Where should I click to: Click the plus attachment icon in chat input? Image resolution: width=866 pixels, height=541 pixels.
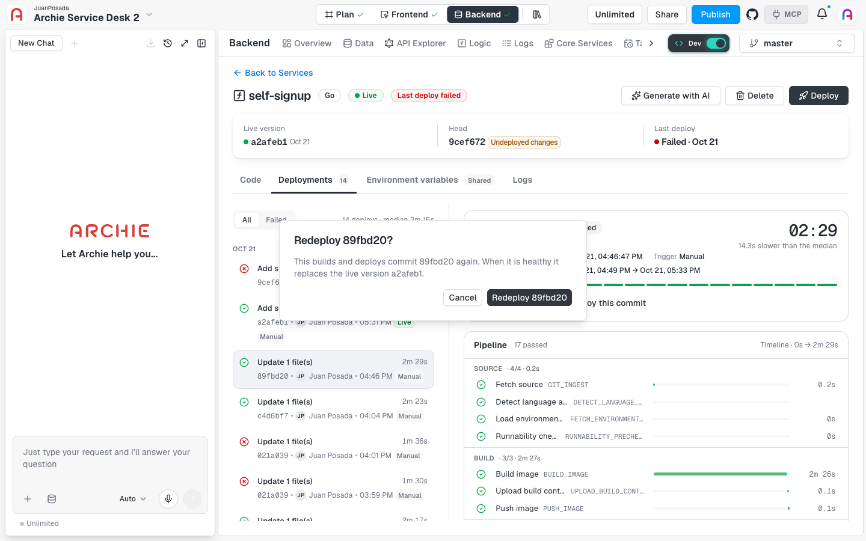(x=28, y=499)
